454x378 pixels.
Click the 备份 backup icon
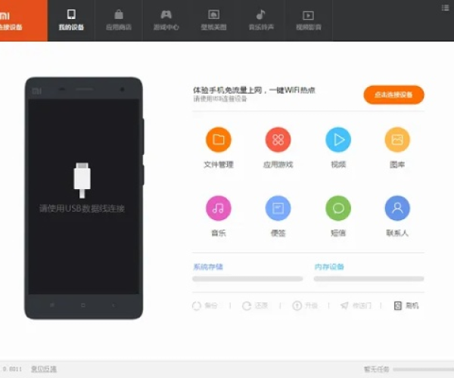point(197,305)
